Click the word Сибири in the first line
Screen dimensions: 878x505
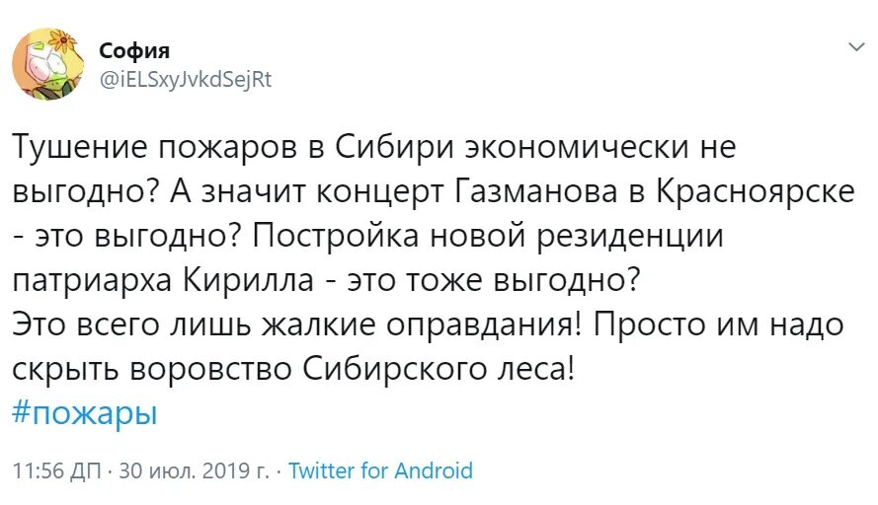click(x=375, y=147)
